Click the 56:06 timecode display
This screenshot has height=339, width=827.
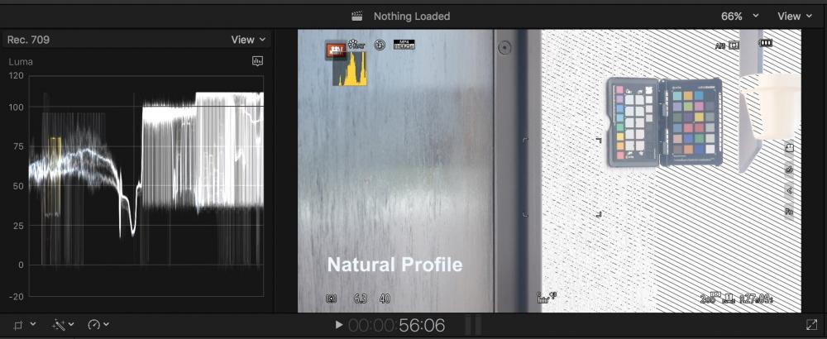tap(422, 326)
